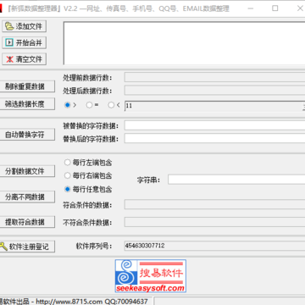The width and height of the screenshot is (305, 305).
Task: Click the 添加文件 button
Action: click(x=25, y=26)
